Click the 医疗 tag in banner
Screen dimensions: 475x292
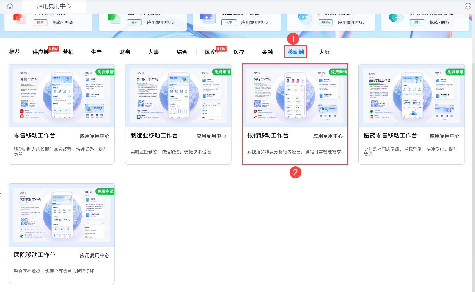coord(417,22)
